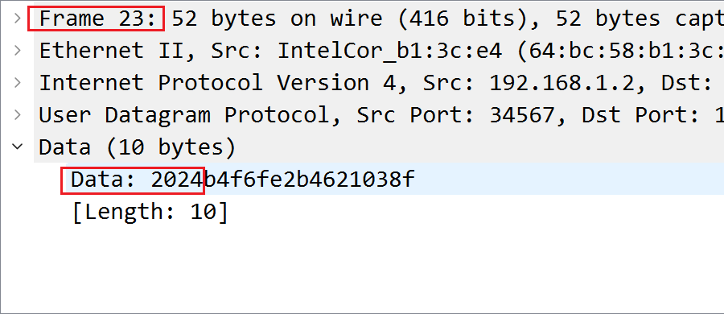Viewport: 724px width, 314px height.
Task: Click the red-boxed Frame 23 label
Action: click(96, 19)
